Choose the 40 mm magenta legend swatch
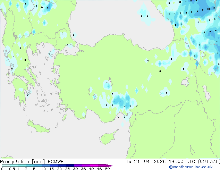The image size is (220, 170). 94,165
